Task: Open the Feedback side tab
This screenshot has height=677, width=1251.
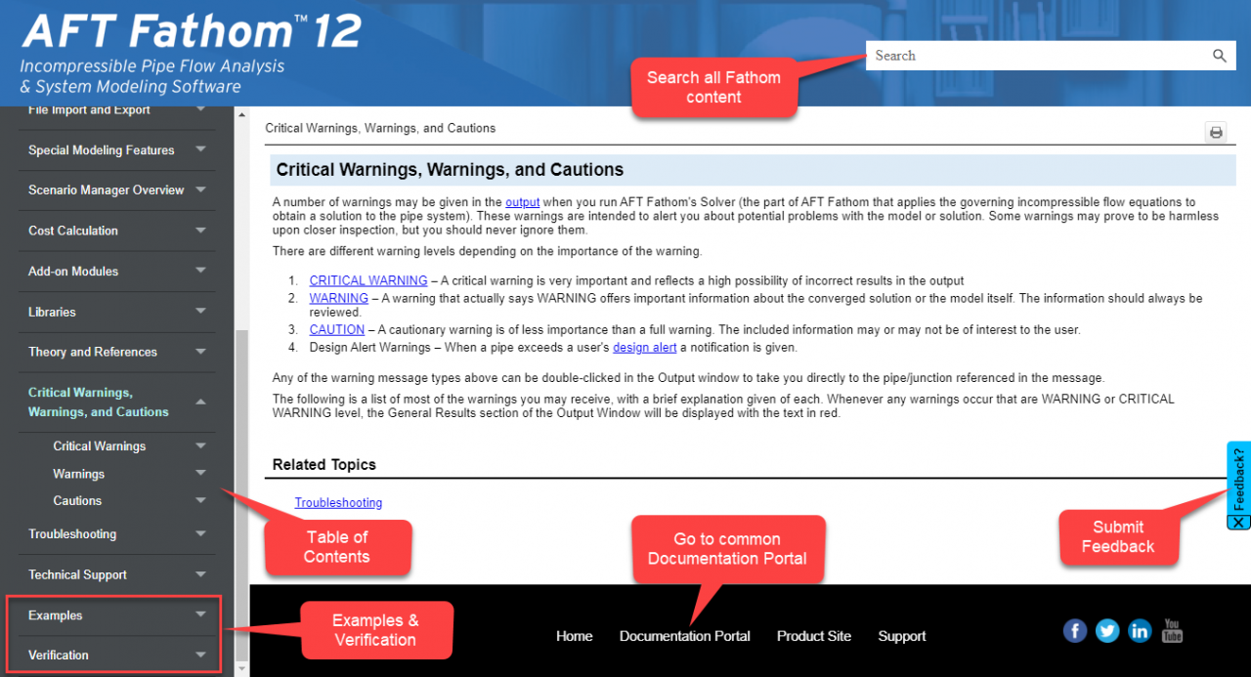Action: 1239,479
